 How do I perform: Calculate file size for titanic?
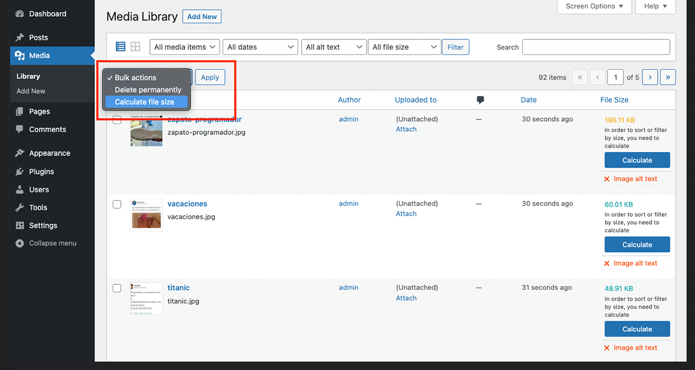(637, 329)
